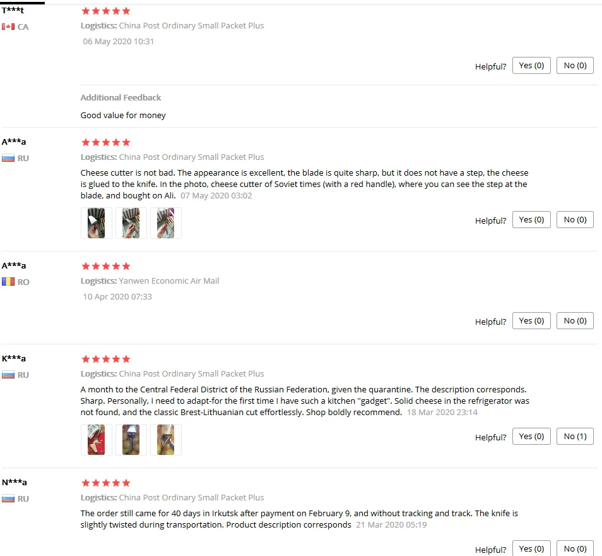Click the Romania flag icon beside A***a
Screen dimensions: 602x556
(8, 282)
